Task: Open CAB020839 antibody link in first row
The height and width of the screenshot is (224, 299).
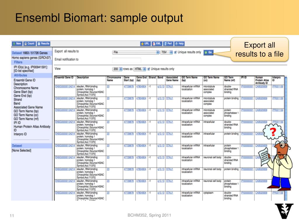Action: 261,87
